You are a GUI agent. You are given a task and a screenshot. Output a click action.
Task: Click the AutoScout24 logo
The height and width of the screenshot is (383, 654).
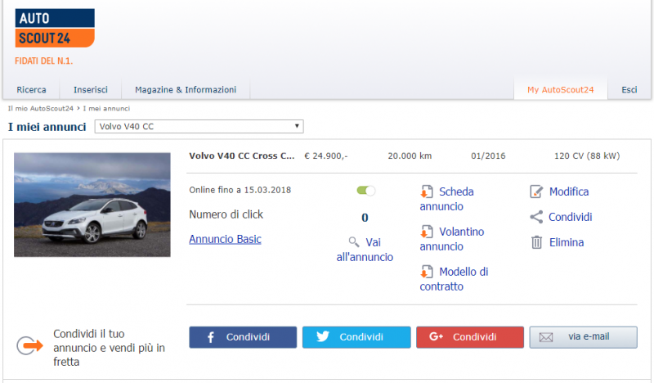55,28
